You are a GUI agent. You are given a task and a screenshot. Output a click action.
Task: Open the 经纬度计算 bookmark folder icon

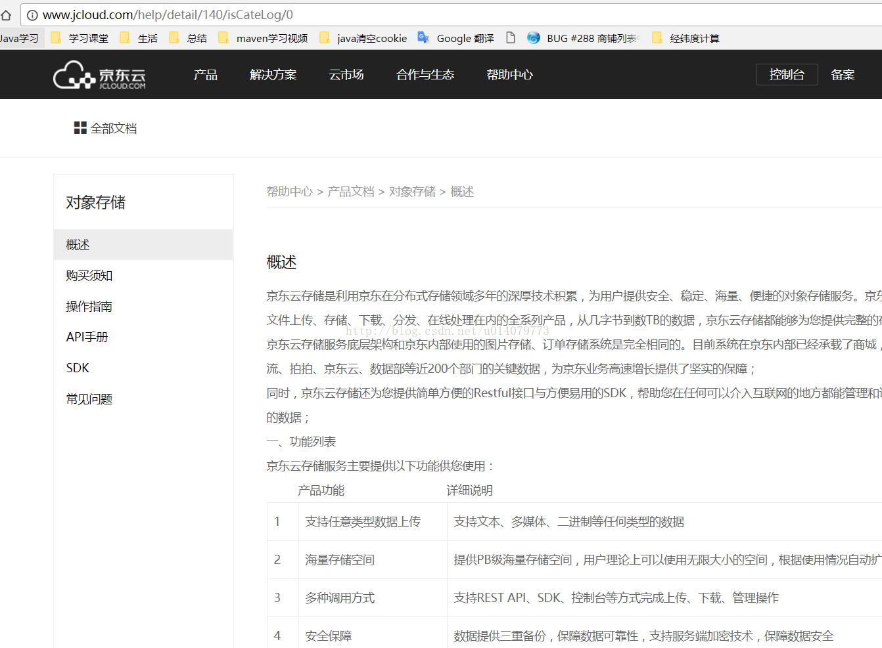tap(657, 38)
